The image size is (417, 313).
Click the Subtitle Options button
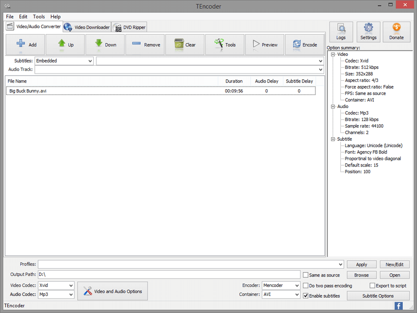point(378,296)
